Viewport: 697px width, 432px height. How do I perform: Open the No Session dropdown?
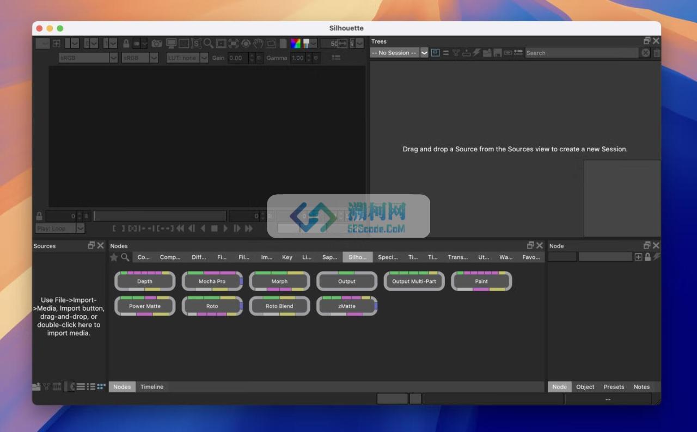click(399, 53)
